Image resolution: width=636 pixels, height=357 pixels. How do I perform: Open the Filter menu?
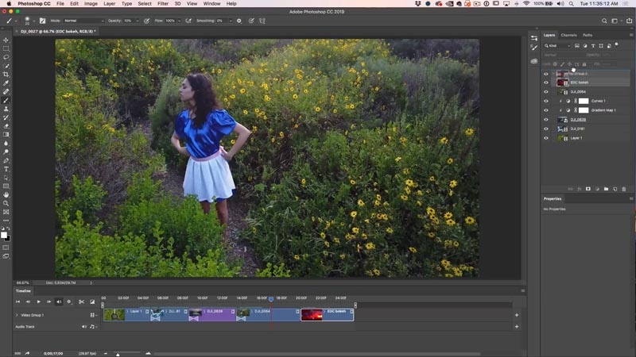[163, 4]
